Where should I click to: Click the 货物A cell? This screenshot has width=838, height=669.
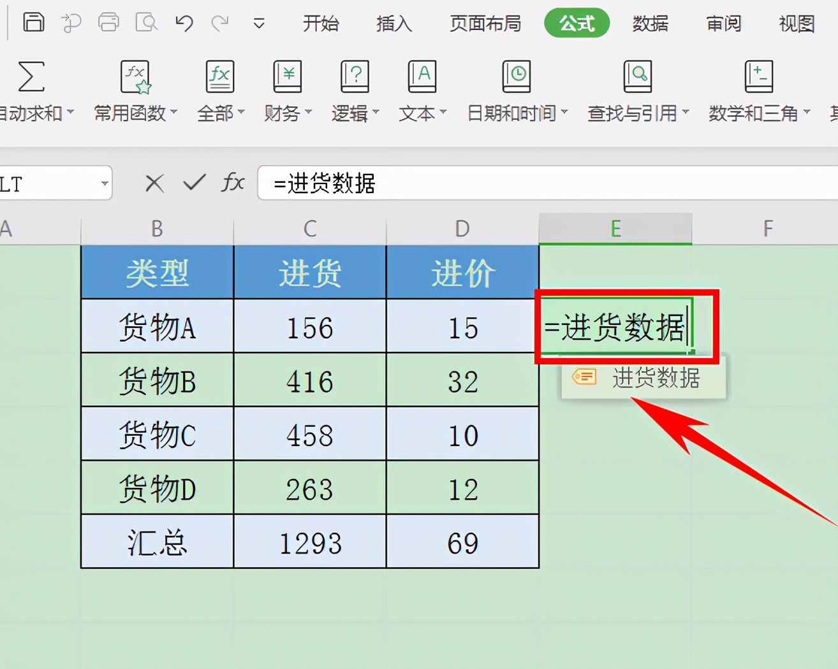pos(157,326)
